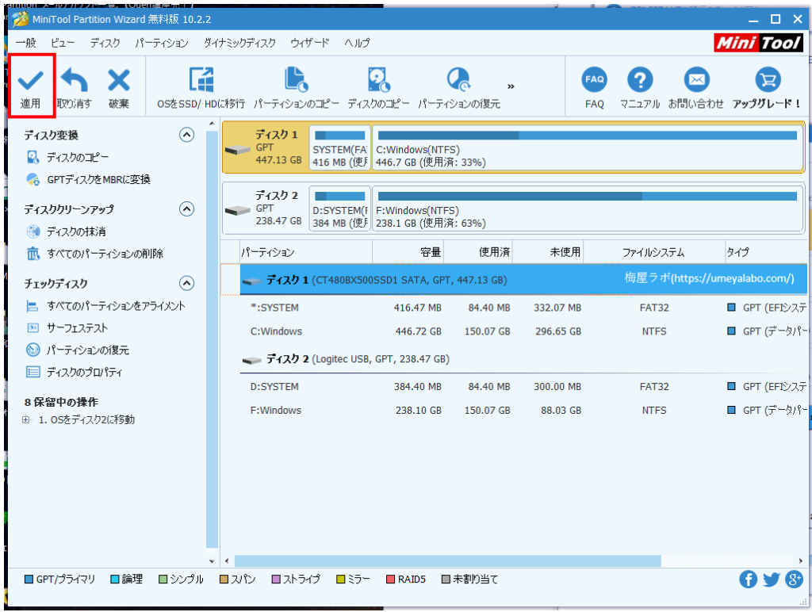
Task: Sort by 使用済 column header
Action: (478, 252)
